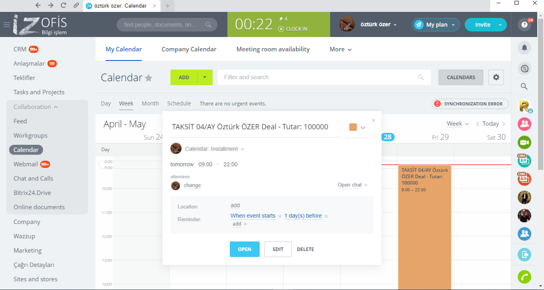Click the DELETE event link
544x290 pixels.
point(305,250)
